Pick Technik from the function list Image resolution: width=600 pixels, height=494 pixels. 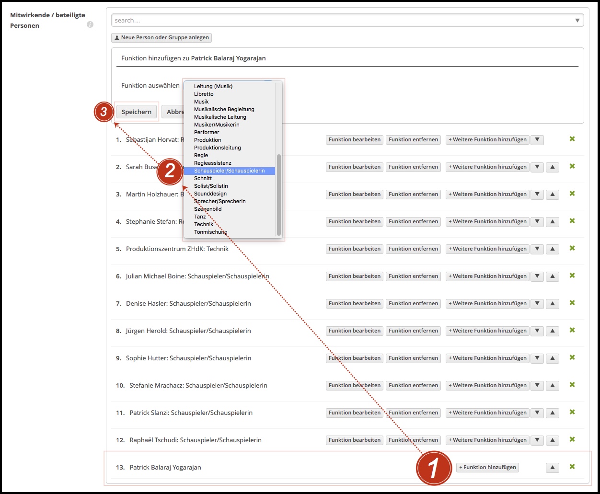[x=204, y=224]
